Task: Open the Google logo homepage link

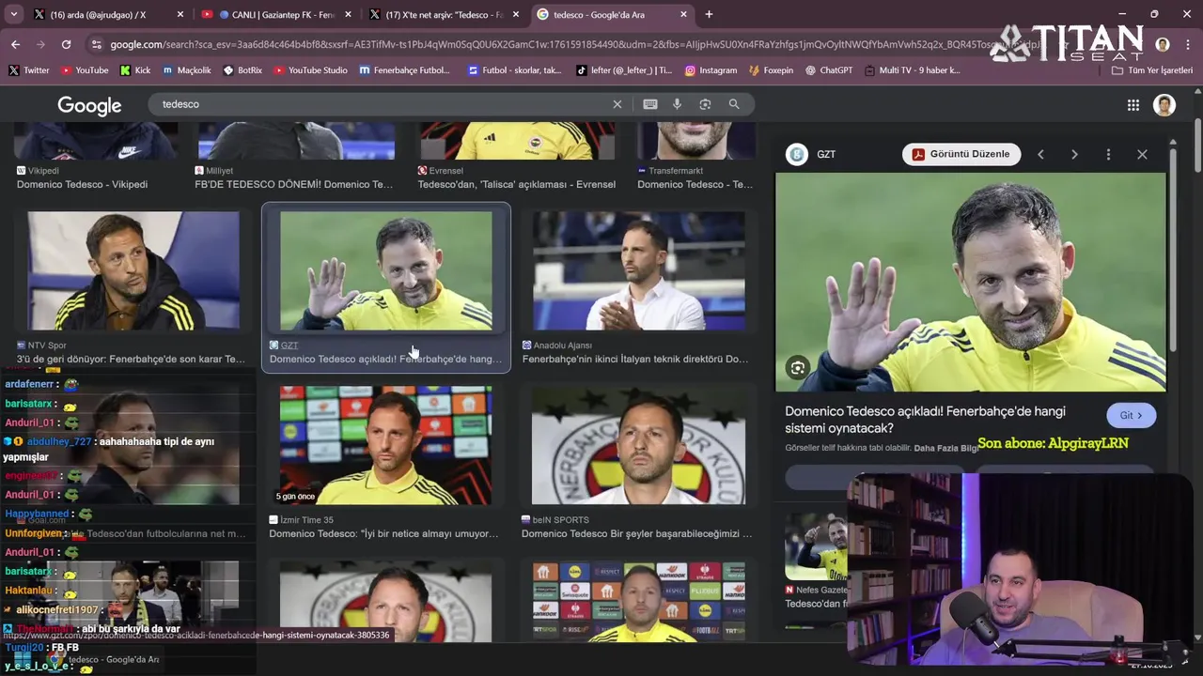Action: point(89,105)
